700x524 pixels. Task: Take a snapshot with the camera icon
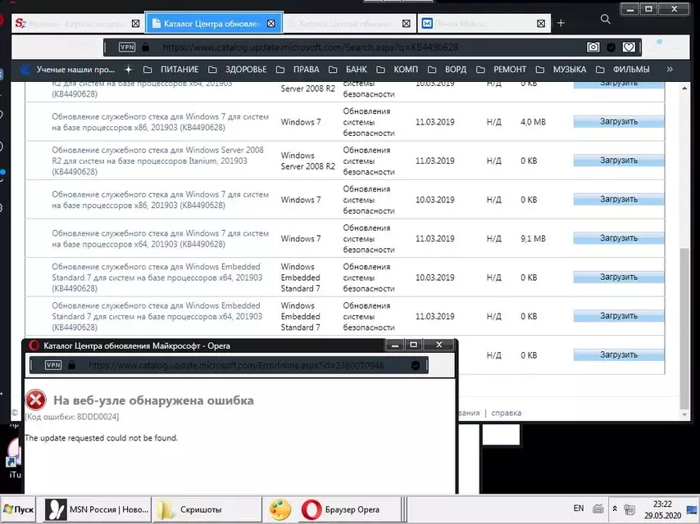593,47
